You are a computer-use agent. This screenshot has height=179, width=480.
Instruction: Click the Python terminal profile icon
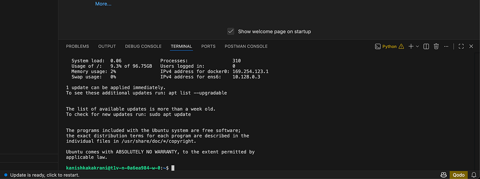[x=378, y=46]
